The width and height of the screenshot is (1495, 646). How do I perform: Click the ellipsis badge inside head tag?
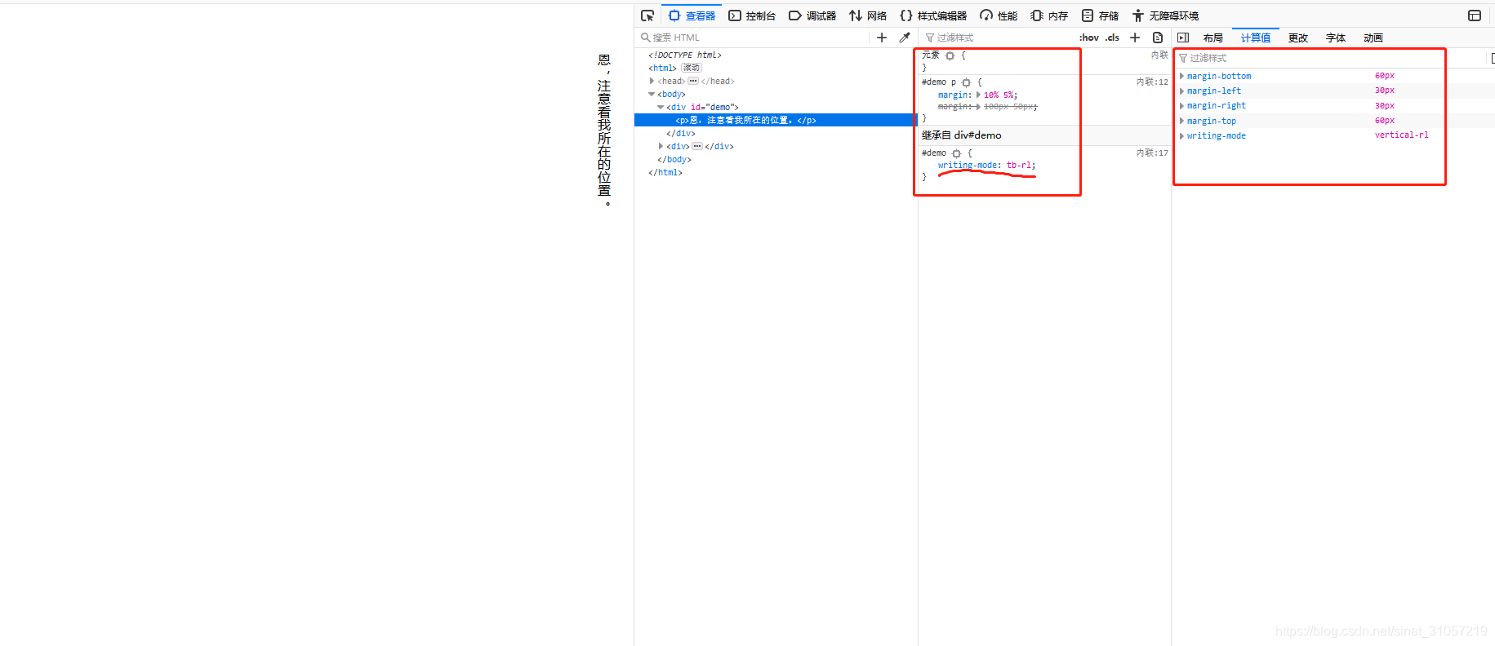coord(693,81)
